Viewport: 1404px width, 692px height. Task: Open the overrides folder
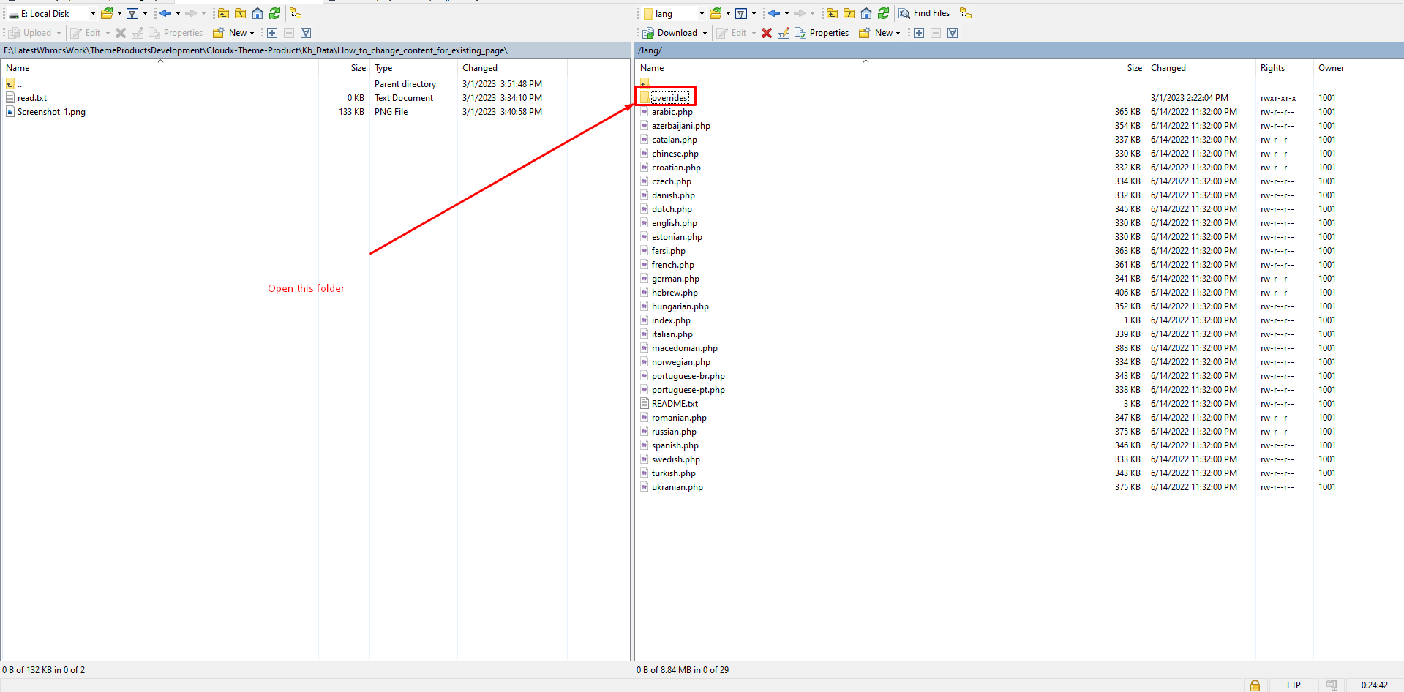(669, 98)
